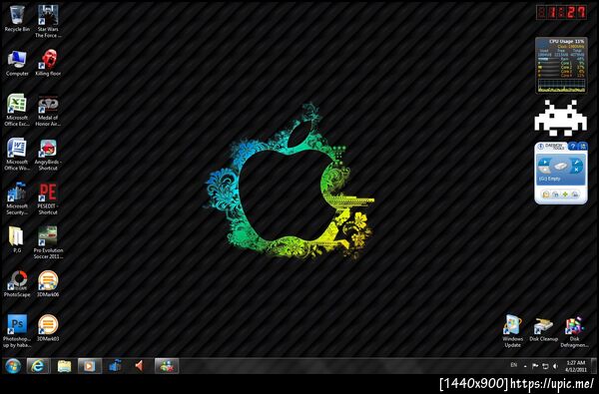599x394 pixels.
Task: Click the red speaker taskbar icon
Action: tap(140, 366)
